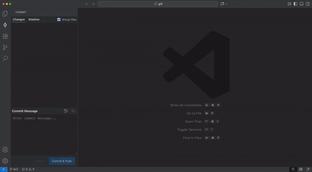Click the br2 branch in status bar
Screen dimensions: 312x172
tap(14, 169)
